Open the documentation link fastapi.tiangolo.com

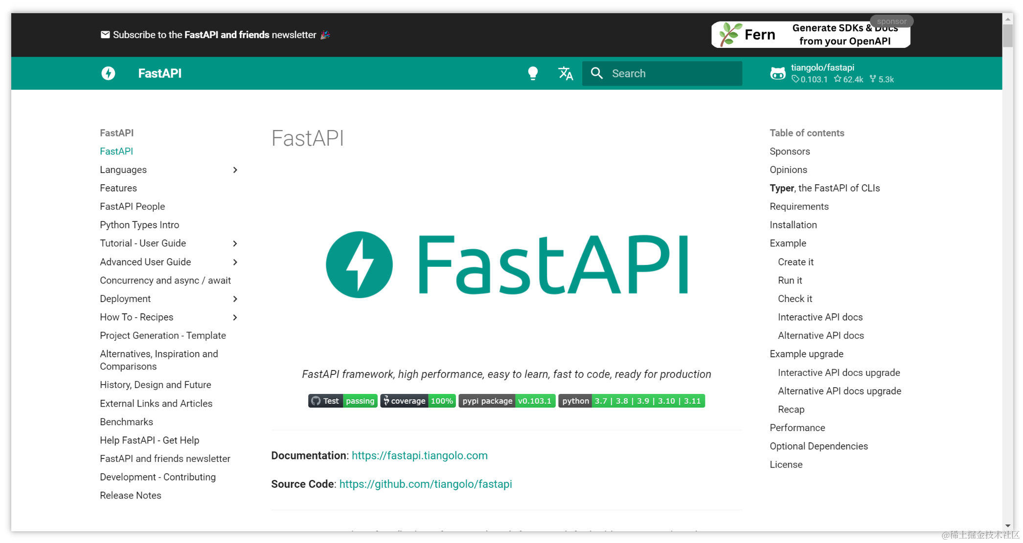tap(419, 455)
